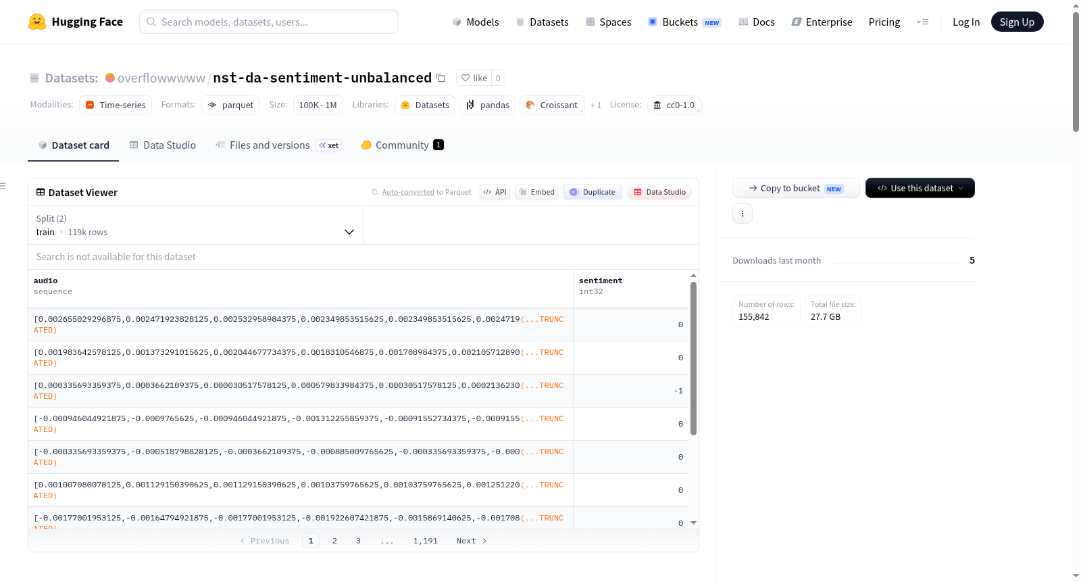The image size is (1081, 582).
Task: Click Copy to bucket button
Action: 796,188
